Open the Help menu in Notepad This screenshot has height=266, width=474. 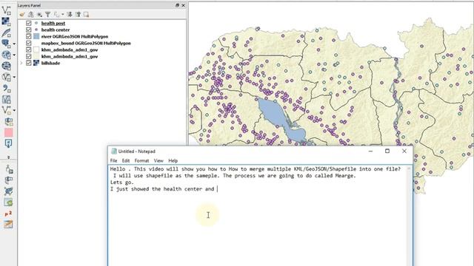[x=173, y=161]
